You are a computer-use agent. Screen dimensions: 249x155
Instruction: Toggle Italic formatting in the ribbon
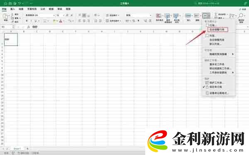point(31,21)
